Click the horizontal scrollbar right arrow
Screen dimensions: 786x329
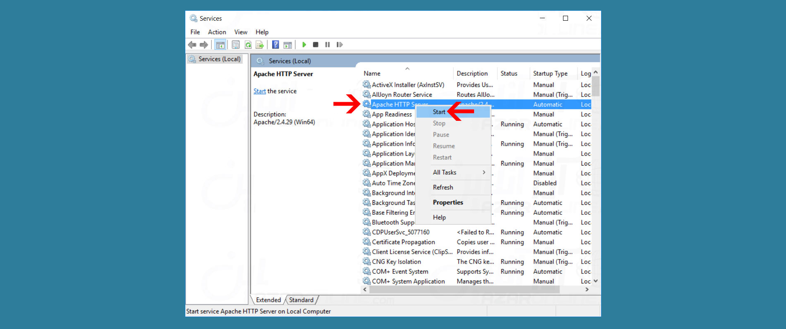[x=587, y=290]
